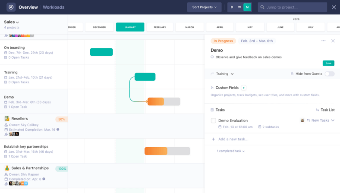Open the Resellers project title
The width and height of the screenshot is (340, 193).
tap(19, 119)
